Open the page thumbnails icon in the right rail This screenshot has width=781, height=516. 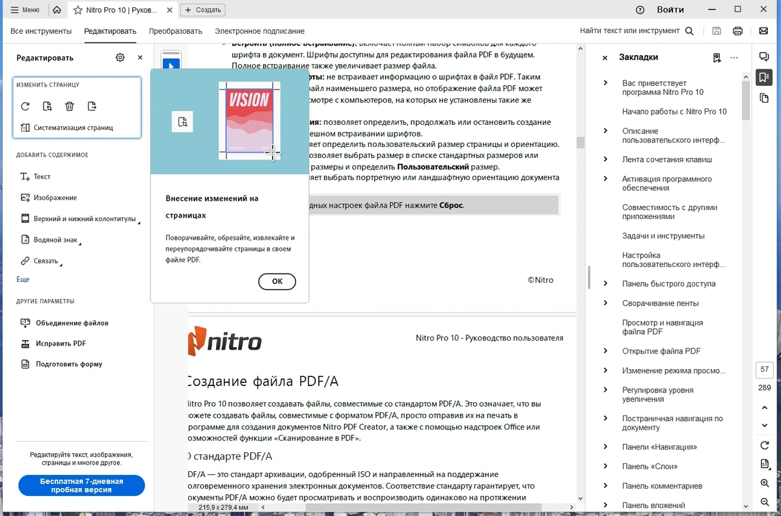click(x=764, y=98)
